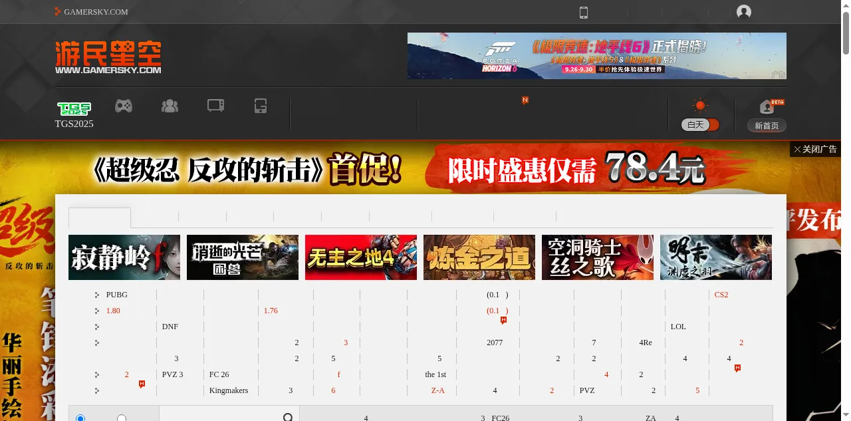Image resolution: width=851 pixels, height=421 pixels.
Task: Open the 寂静岭f game thumbnail
Action: click(124, 257)
